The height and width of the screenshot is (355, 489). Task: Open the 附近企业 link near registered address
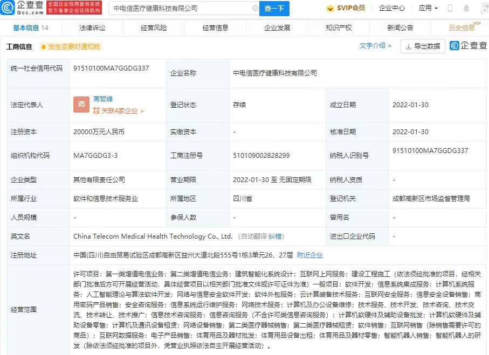pyautogui.click(x=309, y=255)
